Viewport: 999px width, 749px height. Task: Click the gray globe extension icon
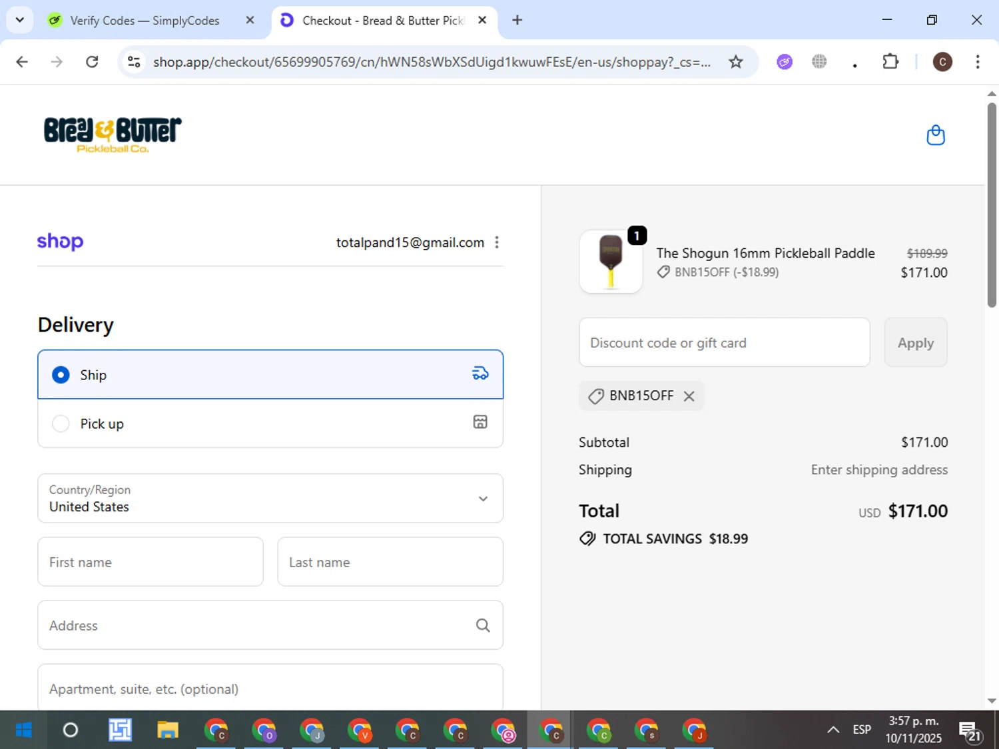pyautogui.click(x=819, y=62)
